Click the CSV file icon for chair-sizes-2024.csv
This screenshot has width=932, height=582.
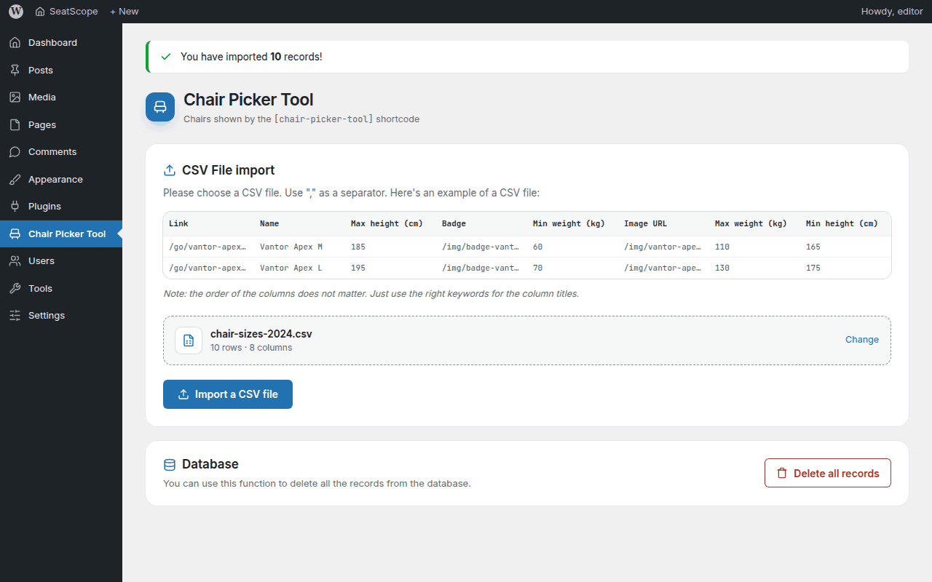click(x=189, y=340)
